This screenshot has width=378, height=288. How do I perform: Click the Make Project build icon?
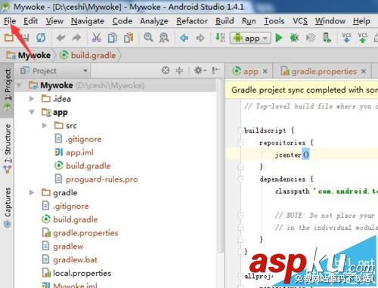(220, 38)
